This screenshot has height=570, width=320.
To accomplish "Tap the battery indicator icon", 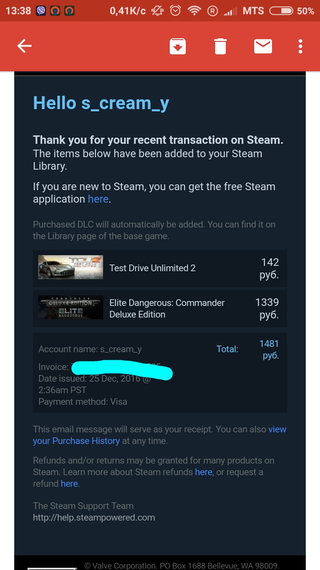I will coord(281,11).
